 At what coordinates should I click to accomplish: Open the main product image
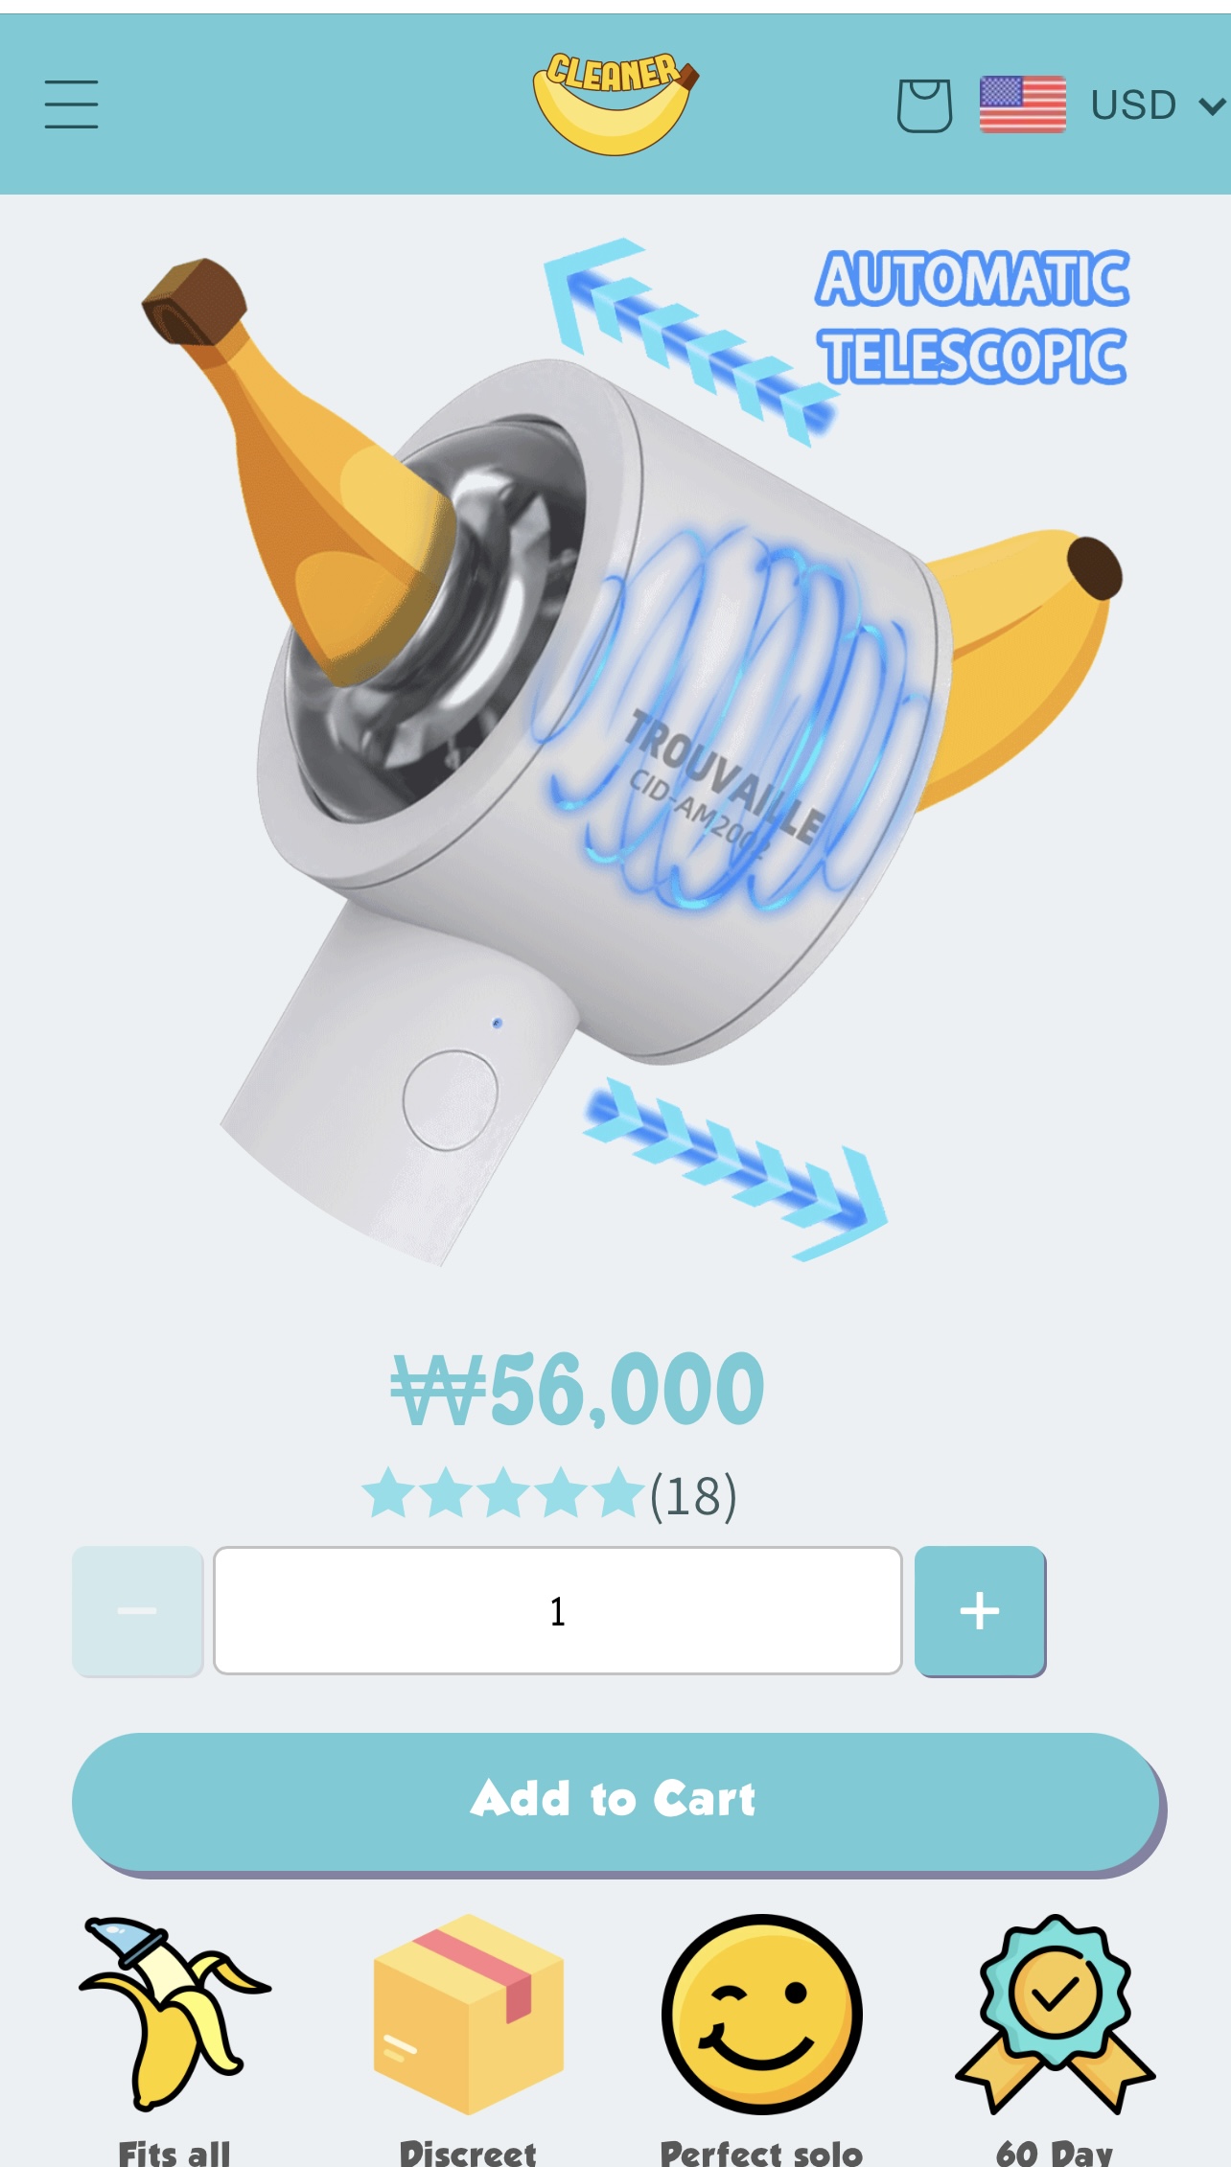coord(615,748)
